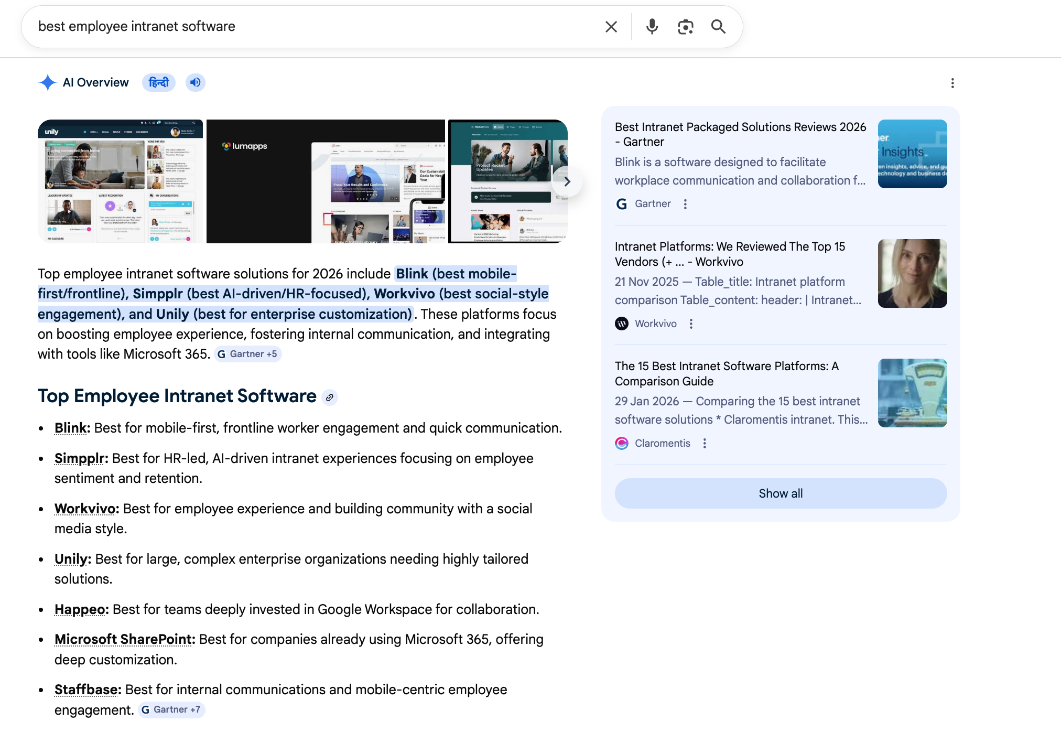Open the AI Overview options three-dot menu

click(952, 83)
